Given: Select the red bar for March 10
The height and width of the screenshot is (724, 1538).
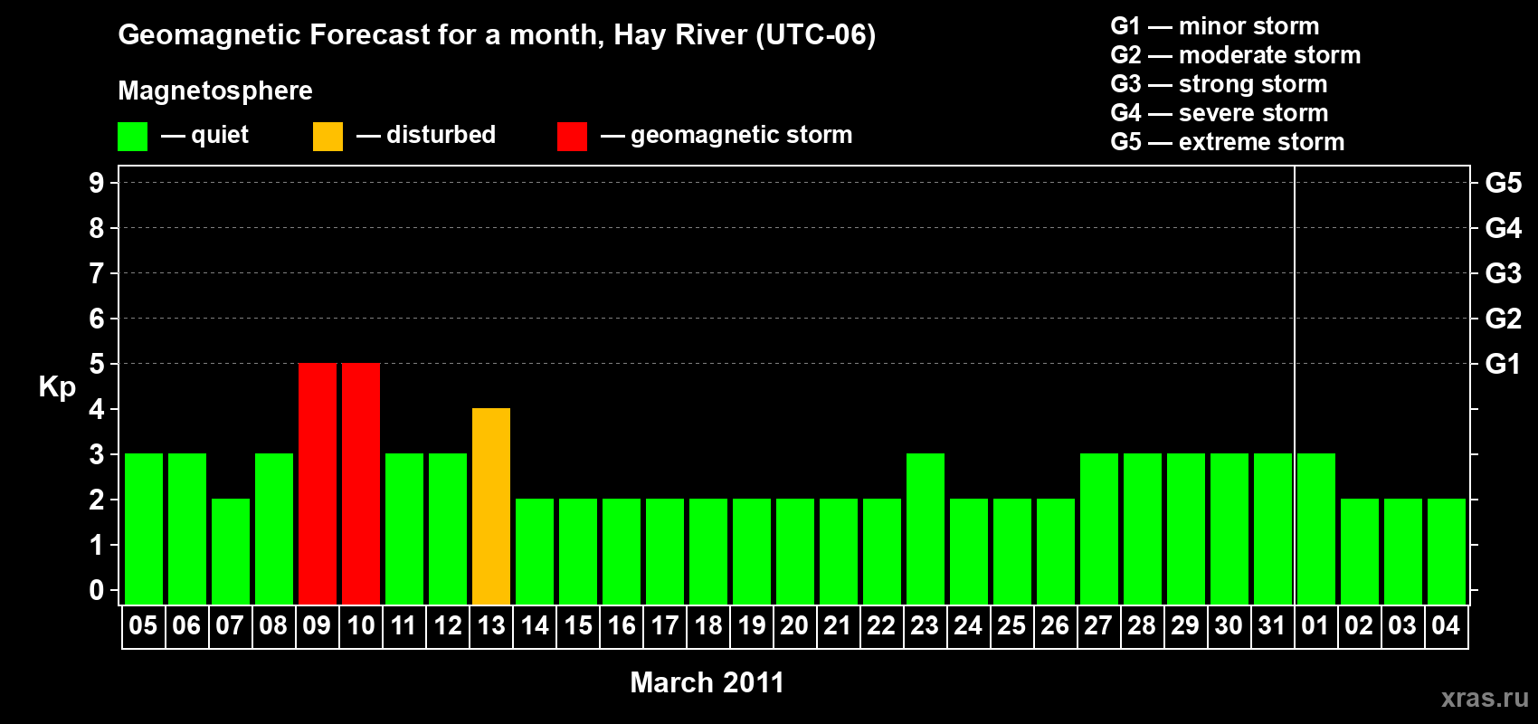Looking at the screenshot, I should point(361,483).
